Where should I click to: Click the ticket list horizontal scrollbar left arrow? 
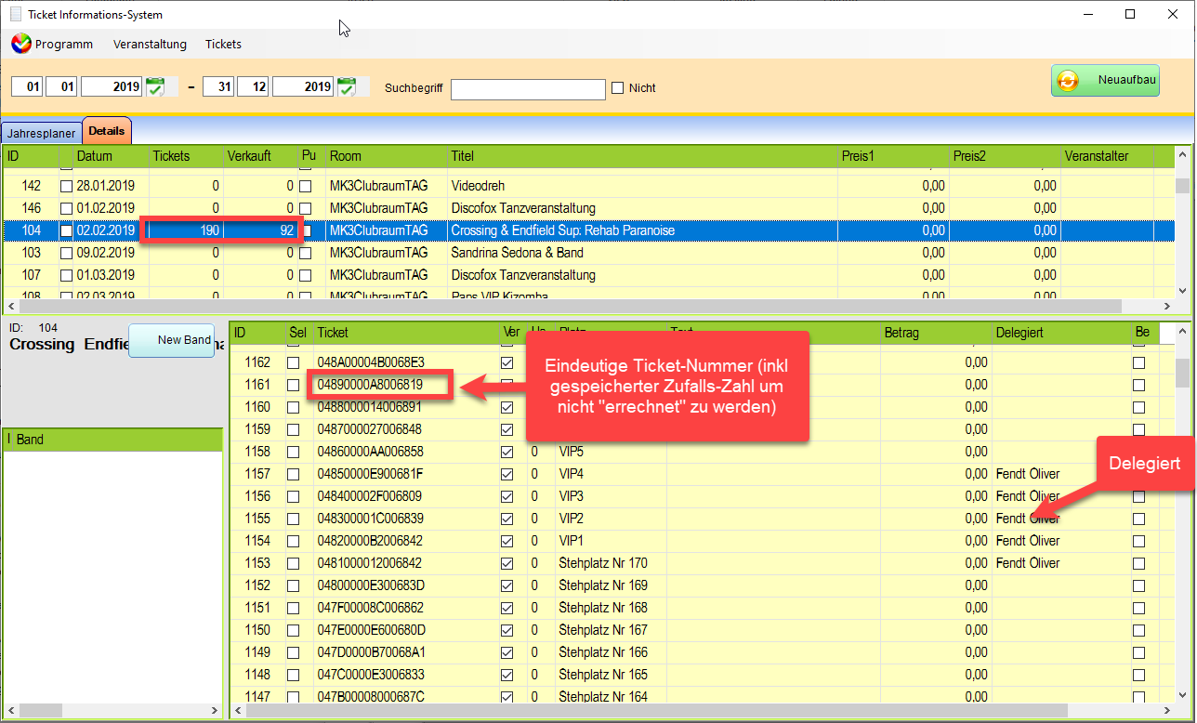click(238, 711)
